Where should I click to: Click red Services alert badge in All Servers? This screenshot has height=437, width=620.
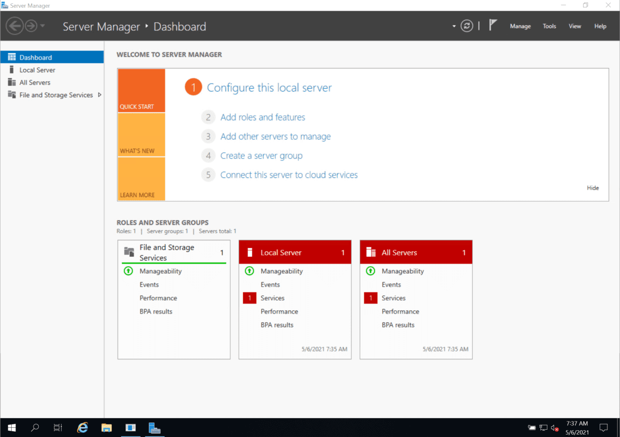371,298
